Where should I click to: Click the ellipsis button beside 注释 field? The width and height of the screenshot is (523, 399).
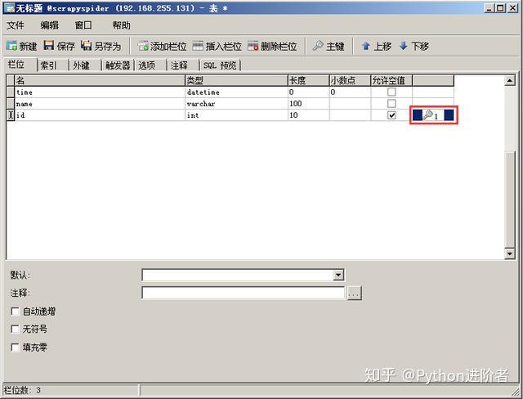pos(354,294)
